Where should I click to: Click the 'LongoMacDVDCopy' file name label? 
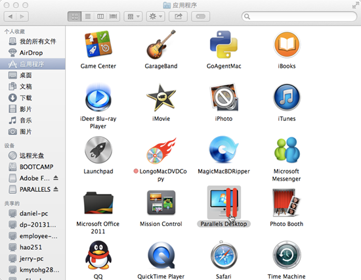click(163, 175)
